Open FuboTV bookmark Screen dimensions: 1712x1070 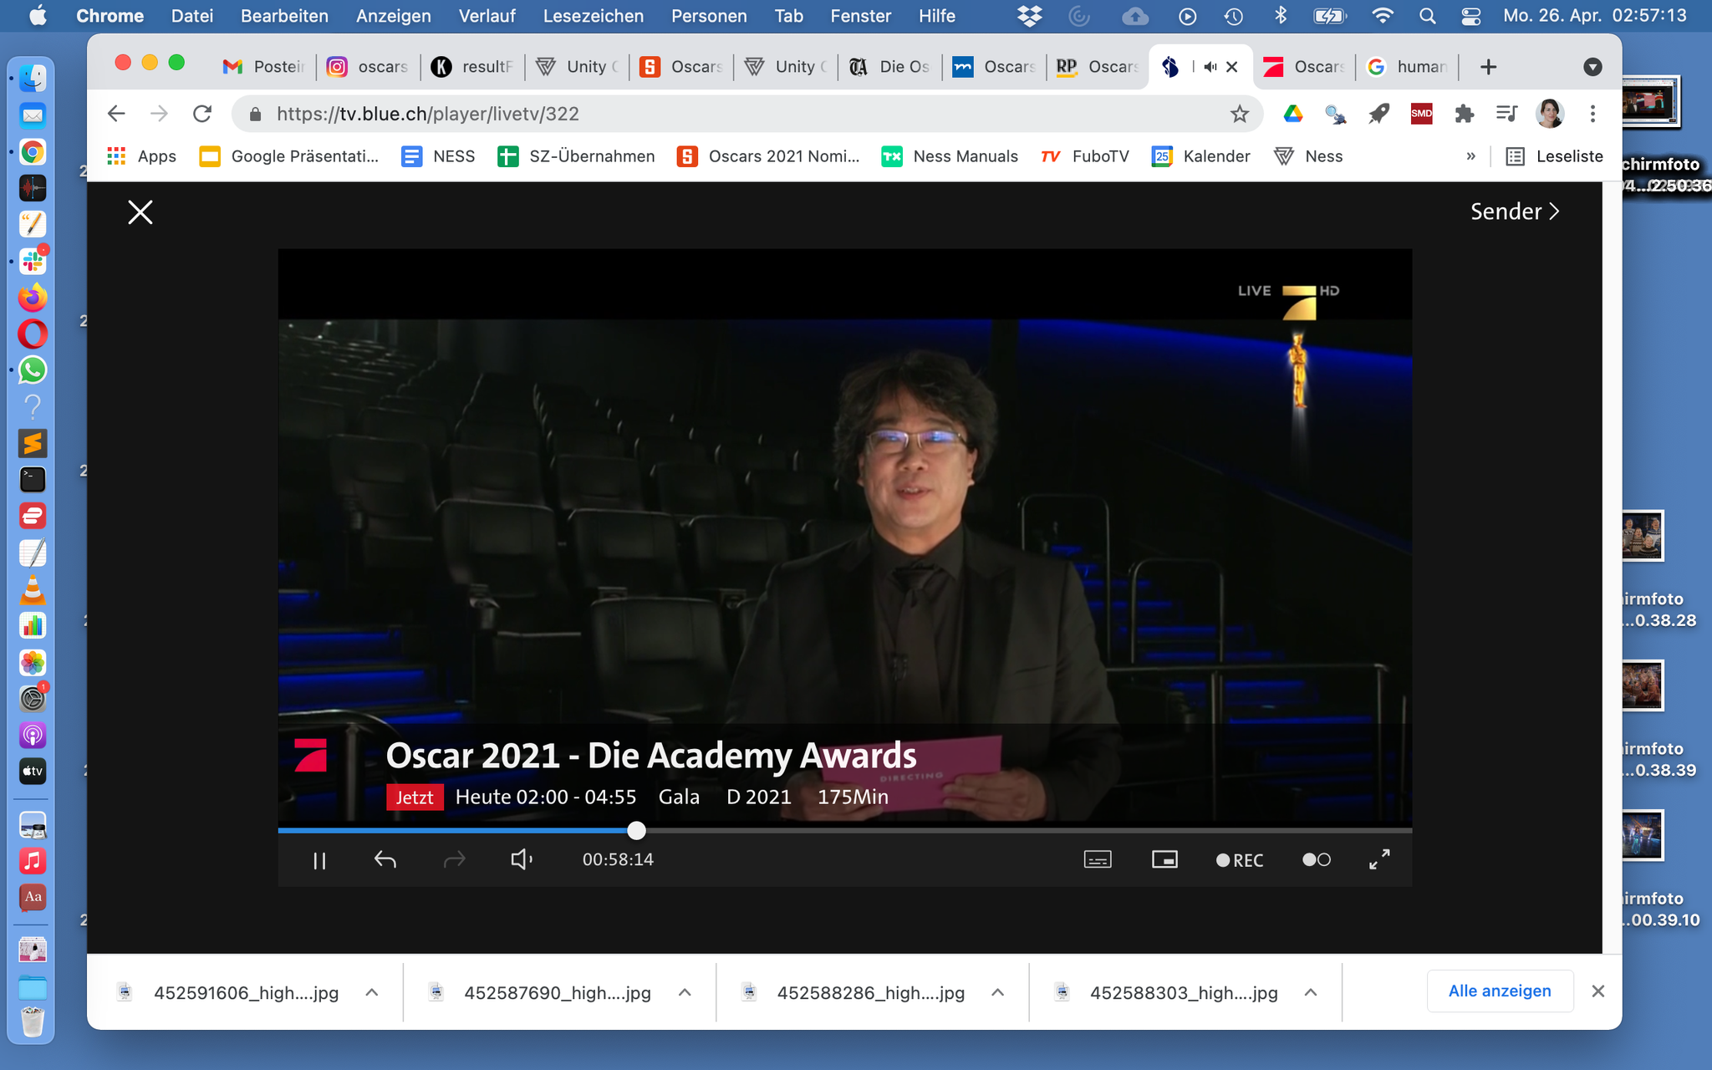1085,156
